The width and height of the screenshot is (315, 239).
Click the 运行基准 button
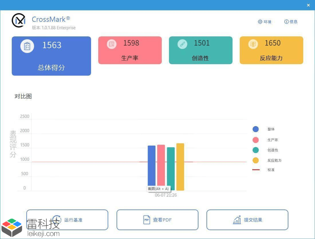pos(67,220)
